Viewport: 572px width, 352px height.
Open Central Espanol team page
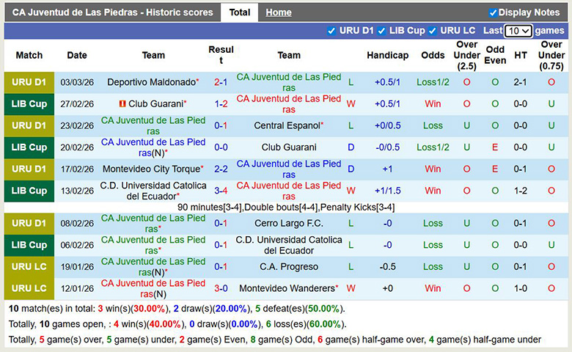coord(287,125)
